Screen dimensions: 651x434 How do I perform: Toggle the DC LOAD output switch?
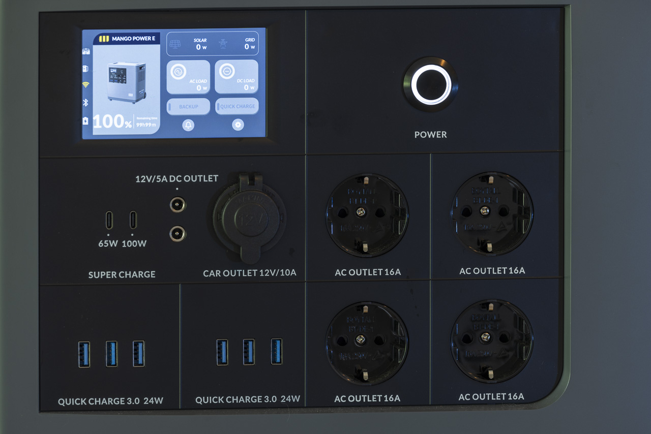point(236,77)
